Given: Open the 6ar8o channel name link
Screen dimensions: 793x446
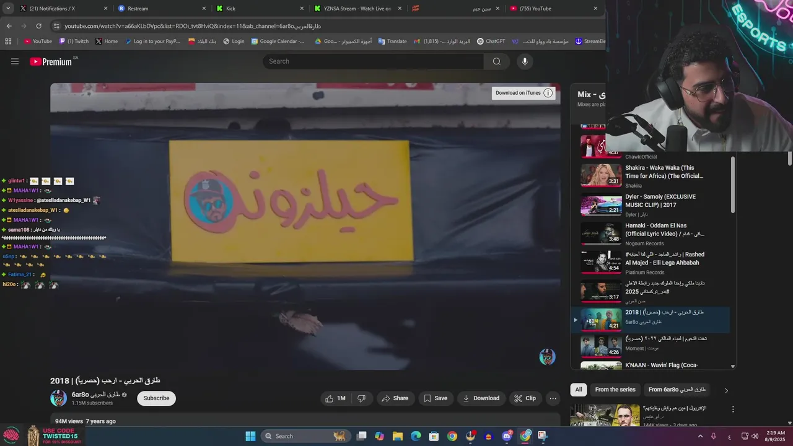Looking at the screenshot, I should click(95, 395).
